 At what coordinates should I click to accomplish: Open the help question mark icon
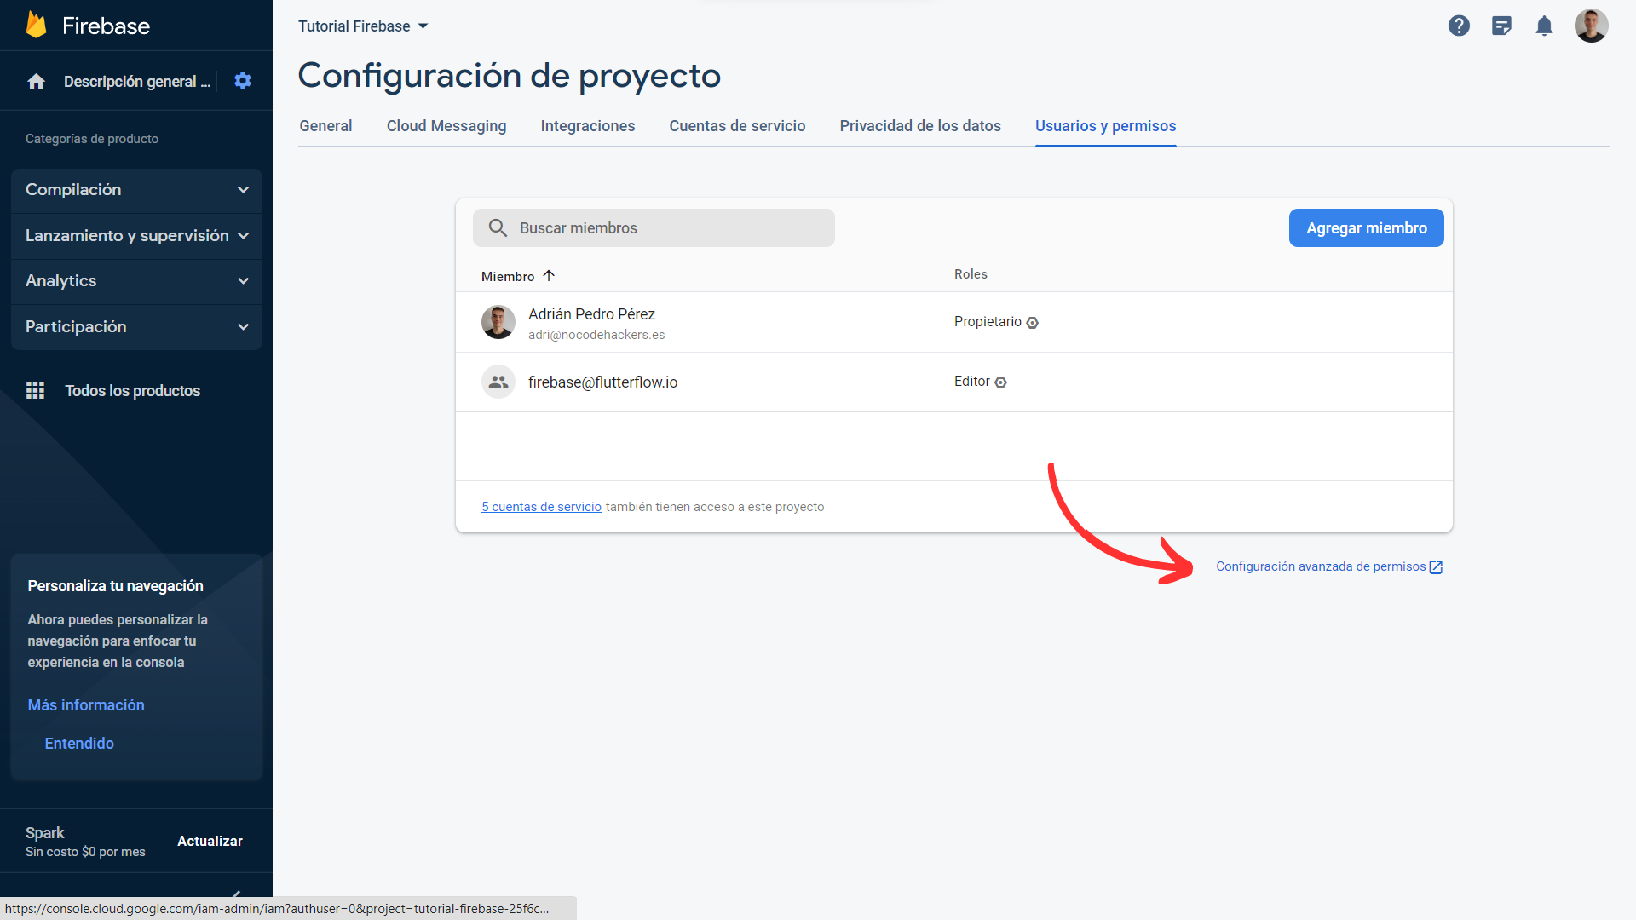[x=1459, y=26]
